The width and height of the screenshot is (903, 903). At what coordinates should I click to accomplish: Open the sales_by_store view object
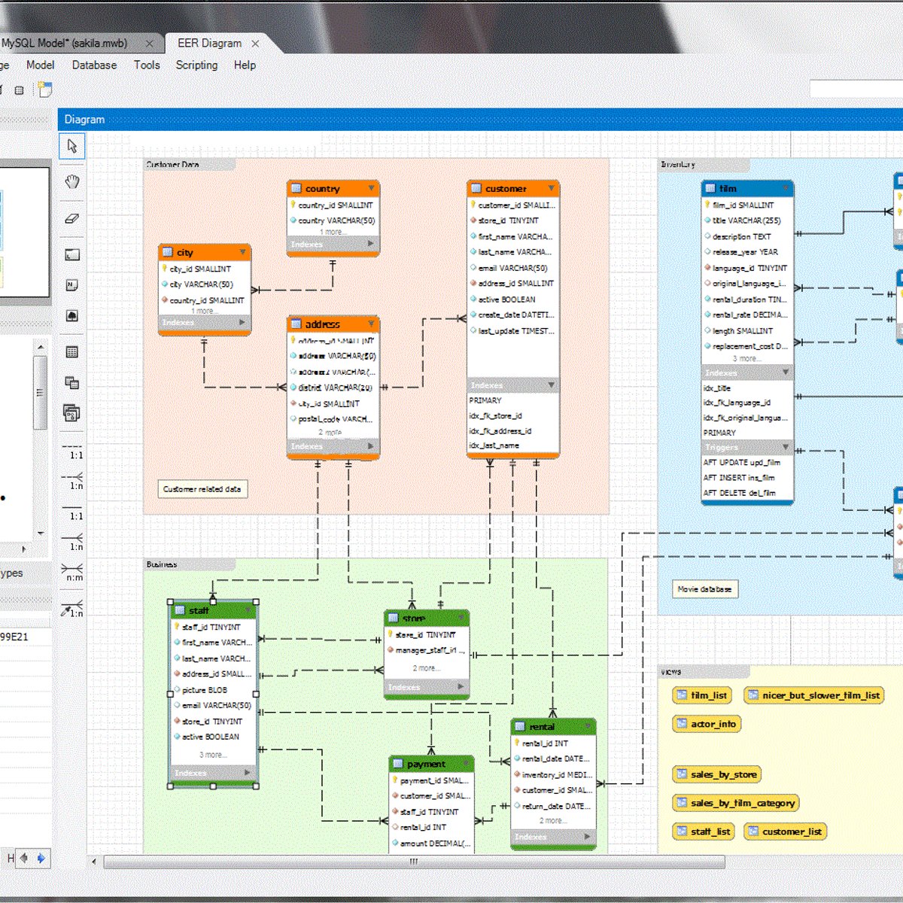coord(716,774)
